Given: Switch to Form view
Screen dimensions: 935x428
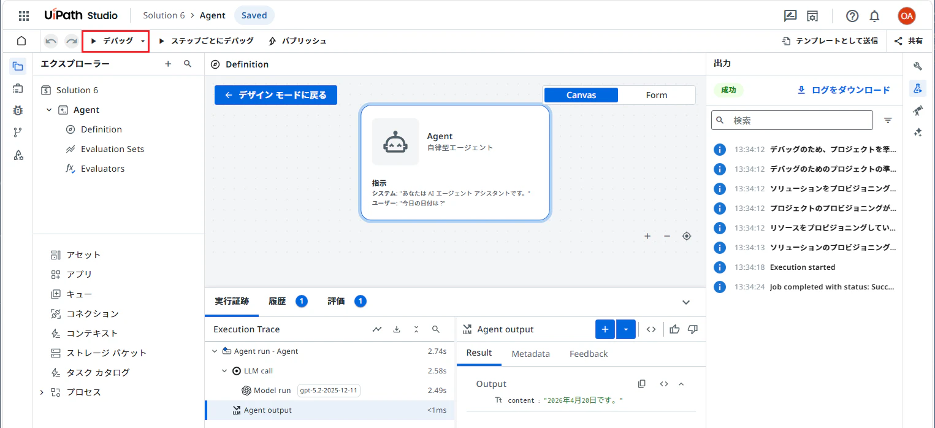Looking at the screenshot, I should pyautogui.click(x=656, y=95).
